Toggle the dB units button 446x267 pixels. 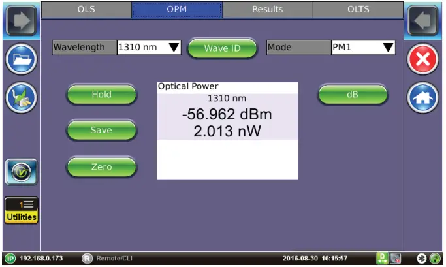353,95
